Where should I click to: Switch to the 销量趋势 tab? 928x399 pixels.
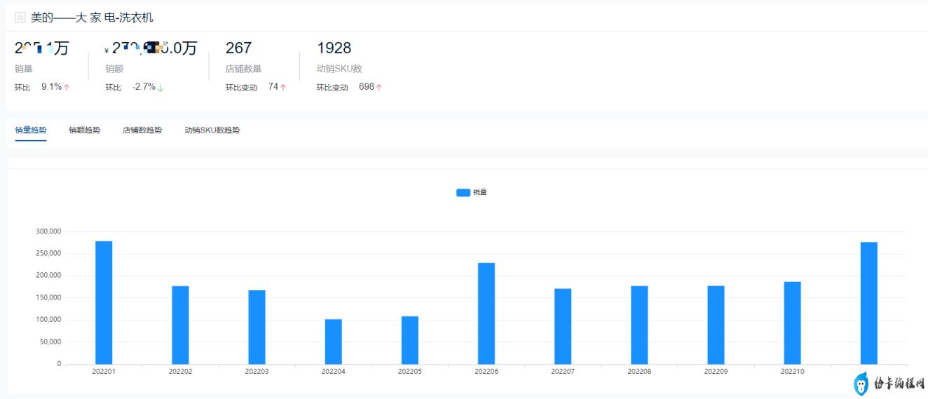coord(31,130)
